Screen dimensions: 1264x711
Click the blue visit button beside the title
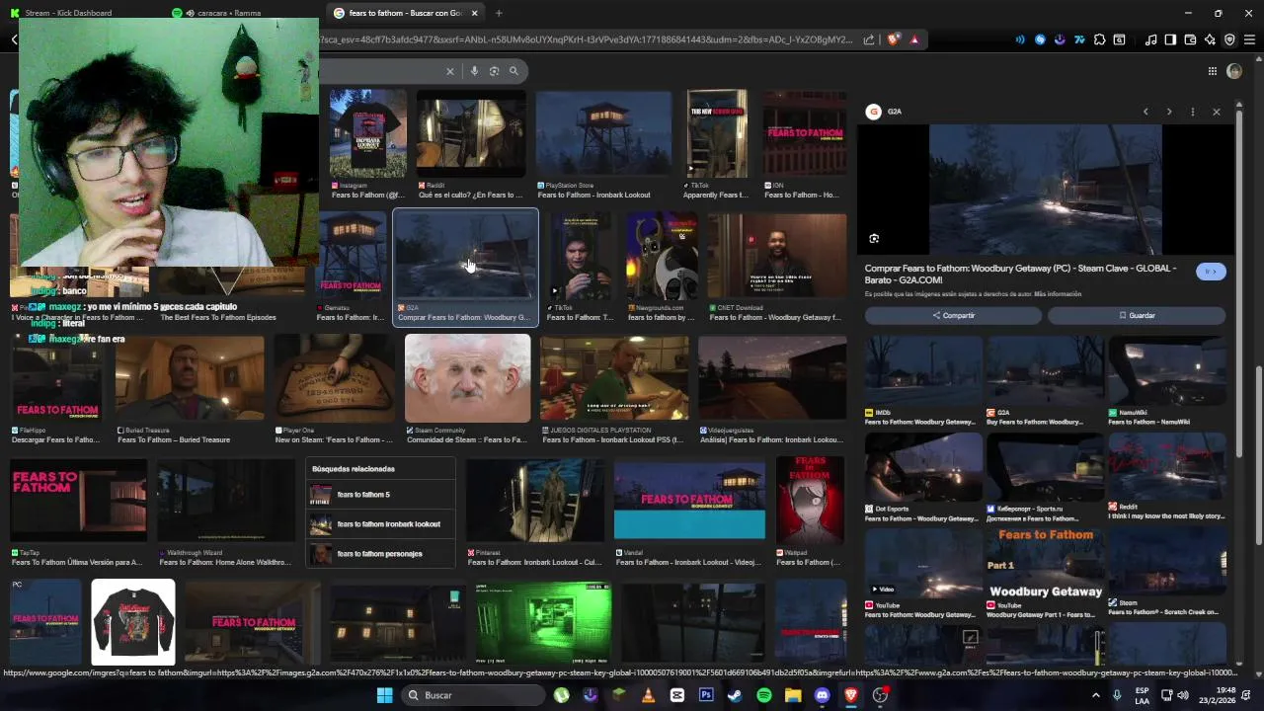coord(1211,271)
